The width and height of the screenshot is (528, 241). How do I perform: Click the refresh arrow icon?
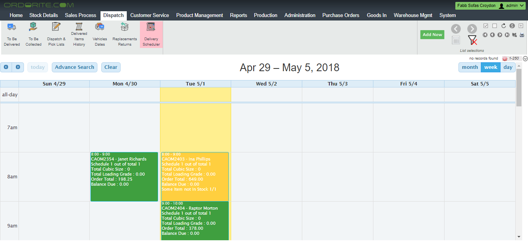pos(504,26)
